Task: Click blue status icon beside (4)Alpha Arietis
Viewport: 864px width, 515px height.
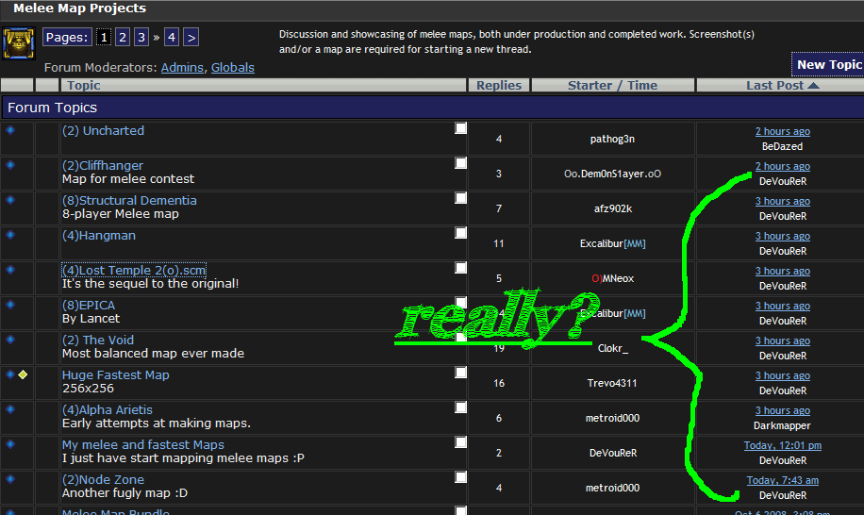Action: [x=10, y=409]
